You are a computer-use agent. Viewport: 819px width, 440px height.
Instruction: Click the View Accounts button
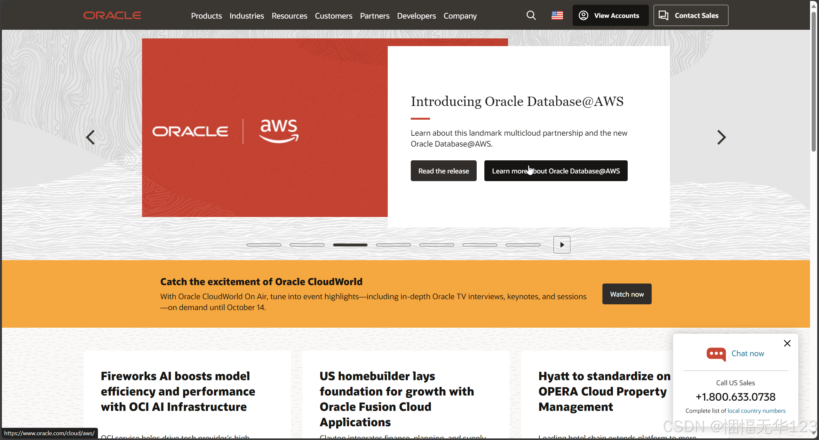pyautogui.click(x=610, y=15)
